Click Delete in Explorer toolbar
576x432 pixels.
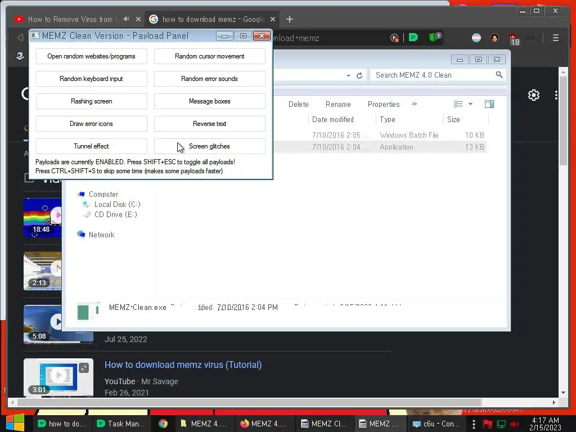click(x=298, y=104)
